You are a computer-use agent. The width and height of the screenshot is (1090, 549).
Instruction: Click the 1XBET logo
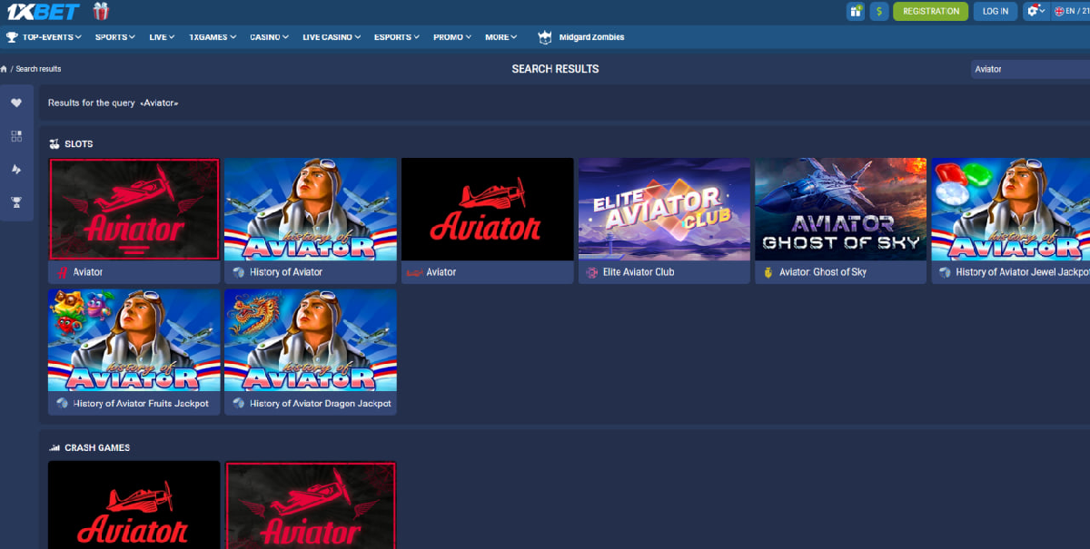(x=43, y=12)
